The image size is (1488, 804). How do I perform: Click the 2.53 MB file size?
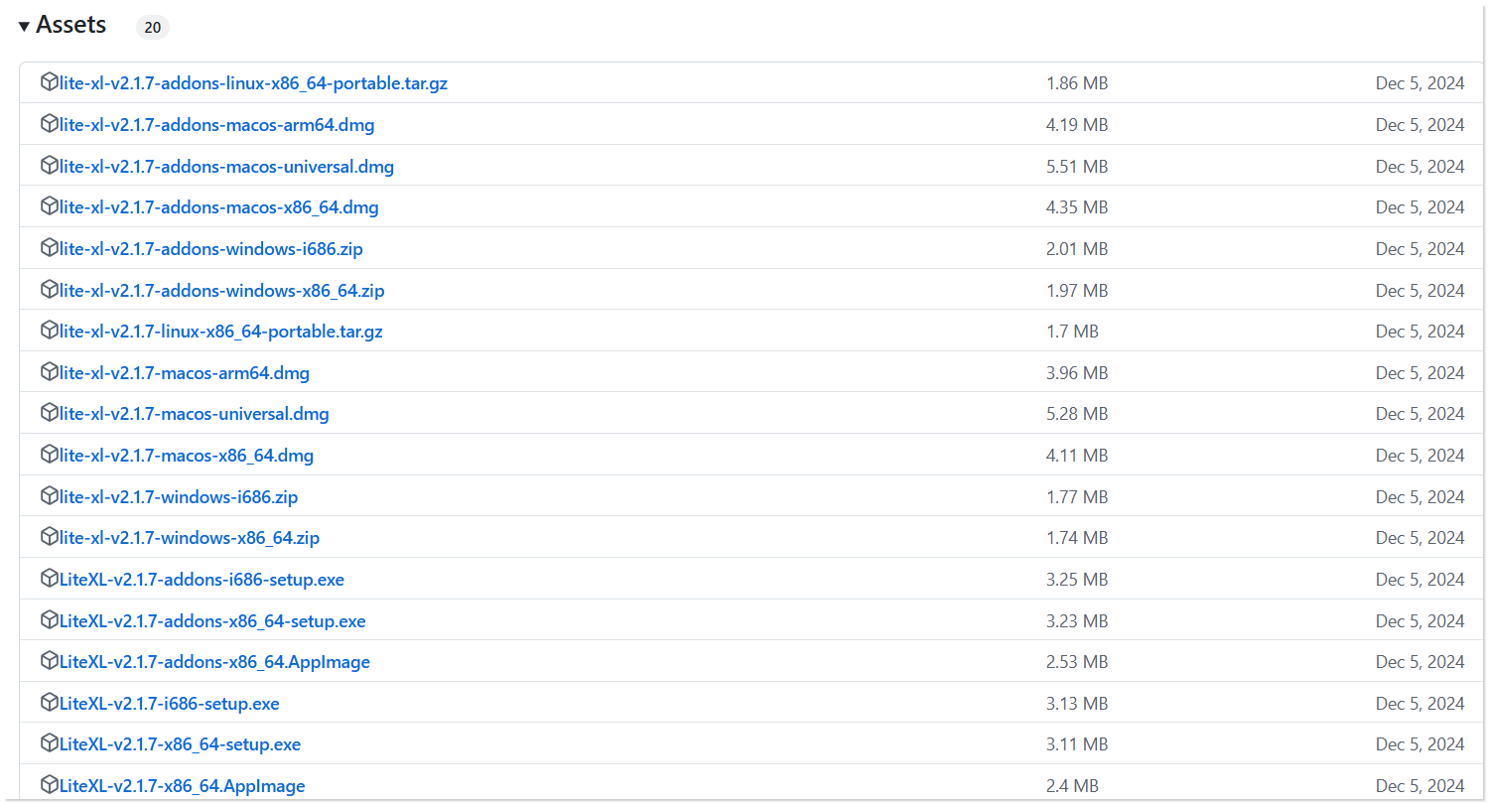(1077, 662)
